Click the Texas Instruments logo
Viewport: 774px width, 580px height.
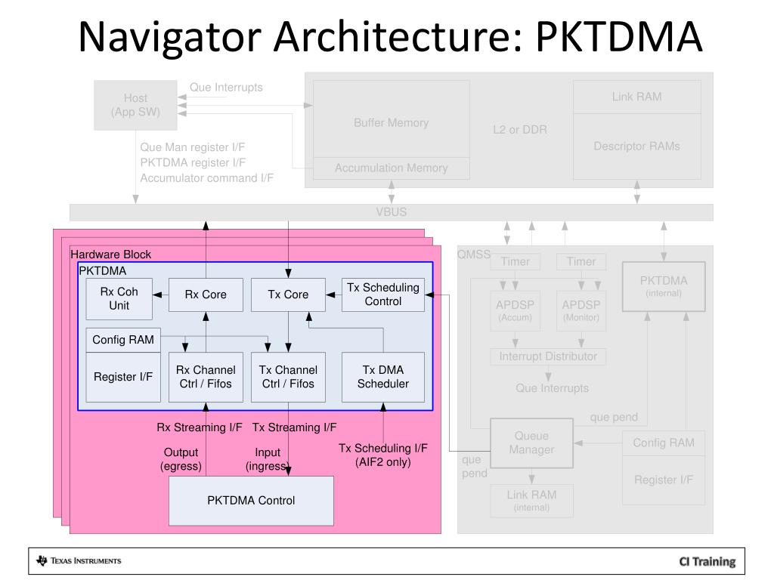[x=79, y=561]
